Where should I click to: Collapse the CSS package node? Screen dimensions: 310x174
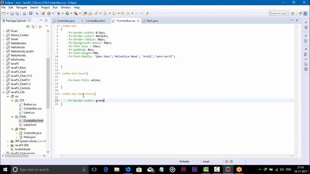pyautogui.click(x=12, y=101)
